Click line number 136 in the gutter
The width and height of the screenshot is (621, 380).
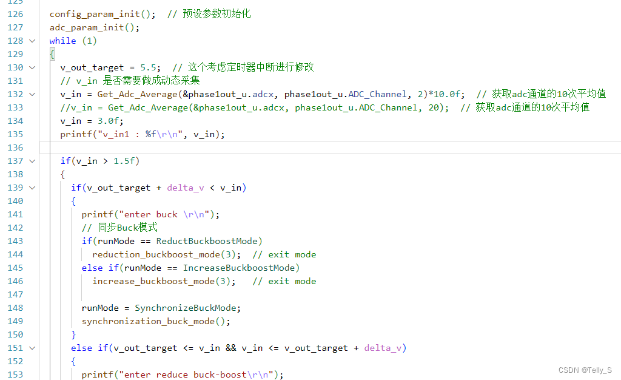(x=15, y=148)
